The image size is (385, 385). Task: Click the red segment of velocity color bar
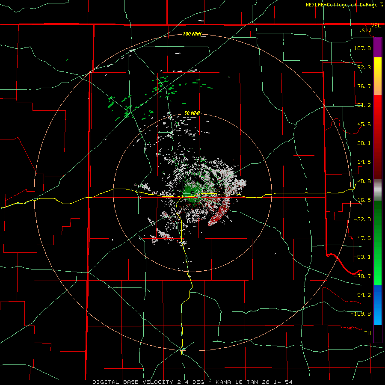[378, 137]
